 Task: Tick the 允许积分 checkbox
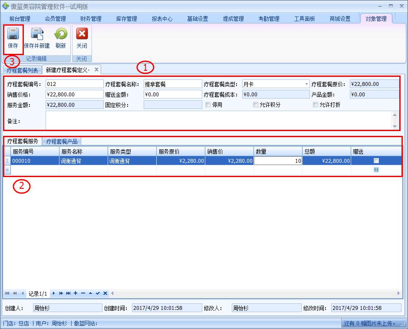tap(256, 105)
